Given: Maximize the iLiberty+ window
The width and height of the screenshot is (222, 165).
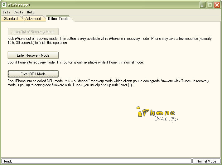Looking at the screenshot, I should pos(210,5).
